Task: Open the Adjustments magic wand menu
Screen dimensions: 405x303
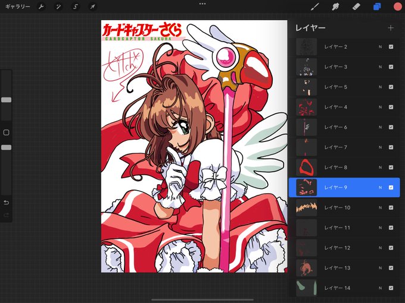Action: point(58,7)
